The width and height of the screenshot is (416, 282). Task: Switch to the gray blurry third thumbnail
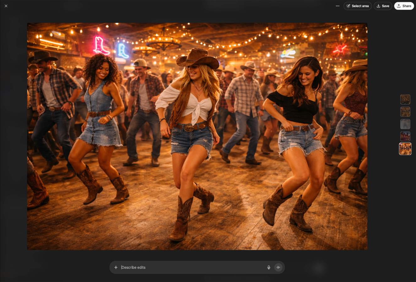coord(405,124)
